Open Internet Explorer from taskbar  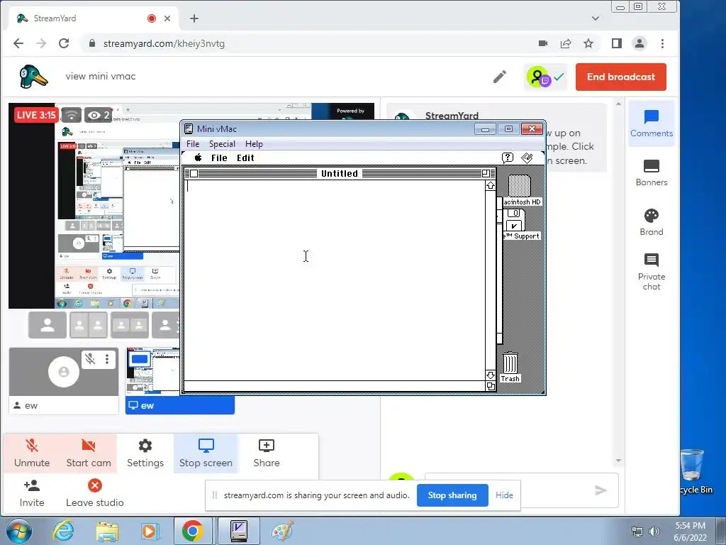tap(63, 531)
